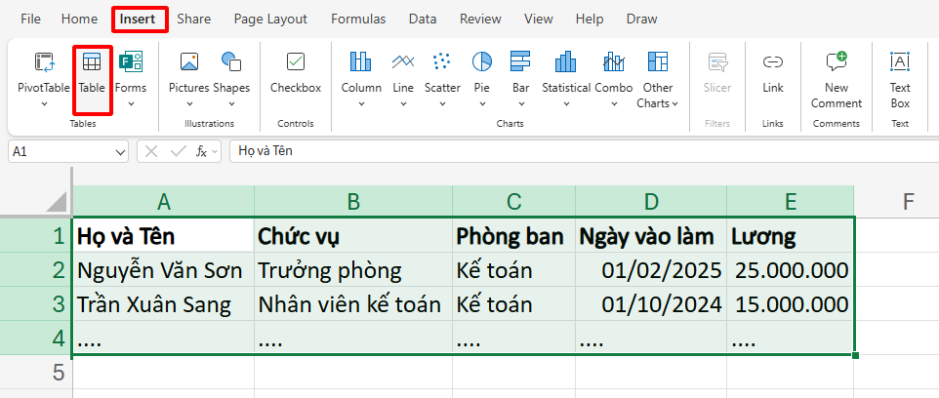Screen dimensions: 939x398
Task: Choose the Combo chart icon
Action: (x=614, y=62)
